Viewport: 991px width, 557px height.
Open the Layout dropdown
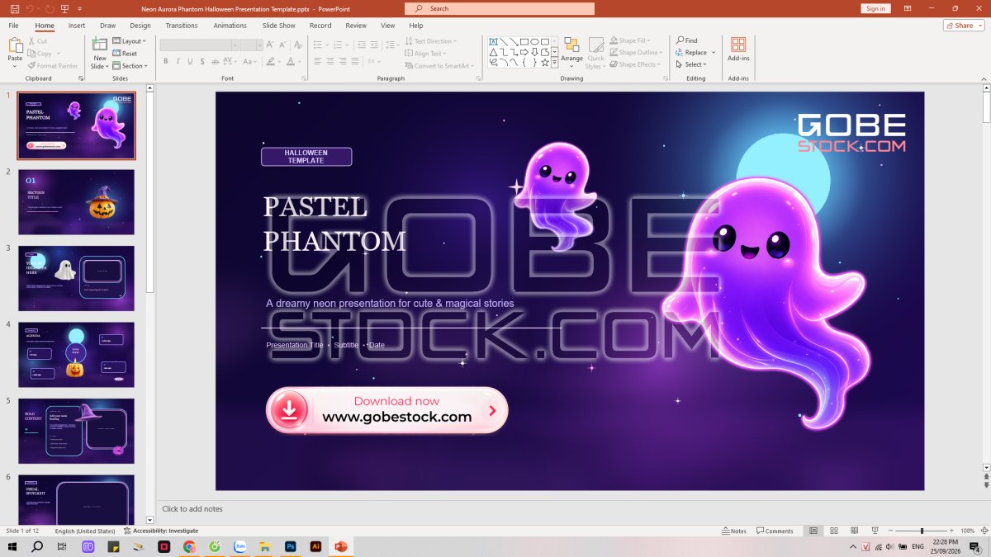point(130,41)
